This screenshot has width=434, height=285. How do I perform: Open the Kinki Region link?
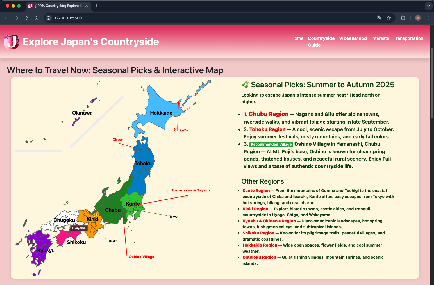(255, 209)
